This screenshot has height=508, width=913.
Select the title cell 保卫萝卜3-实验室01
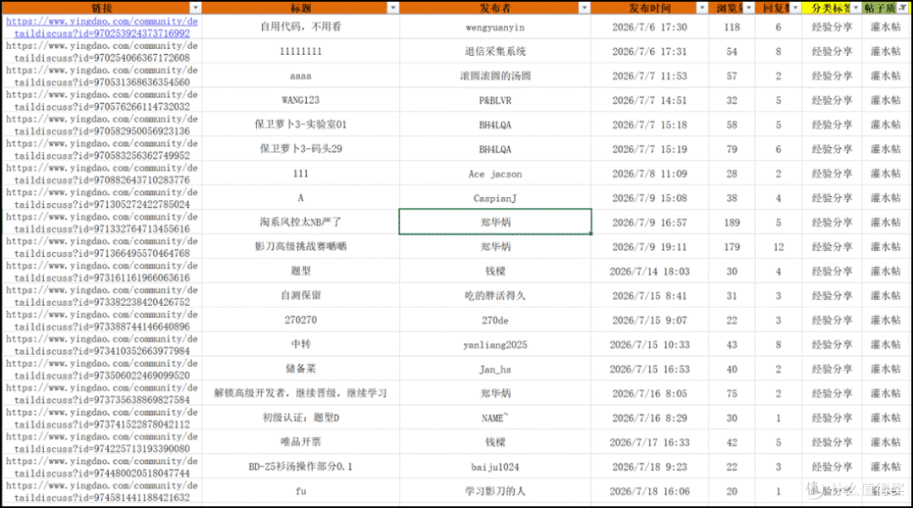click(x=300, y=124)
